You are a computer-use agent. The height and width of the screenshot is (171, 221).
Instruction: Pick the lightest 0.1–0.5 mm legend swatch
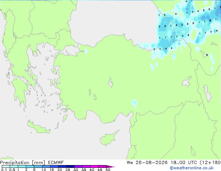6,166
